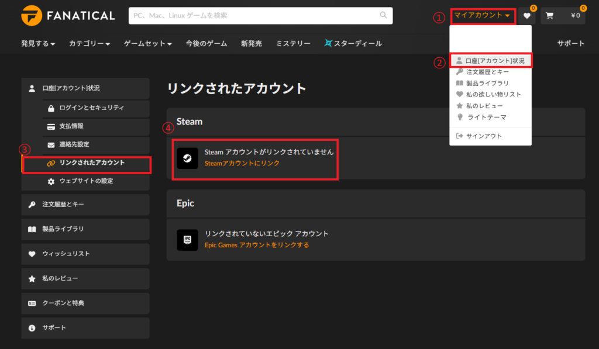Select 製品ライブラリ in dropdown menu
The width and height of the screenshot is (599, 349).
491,83
